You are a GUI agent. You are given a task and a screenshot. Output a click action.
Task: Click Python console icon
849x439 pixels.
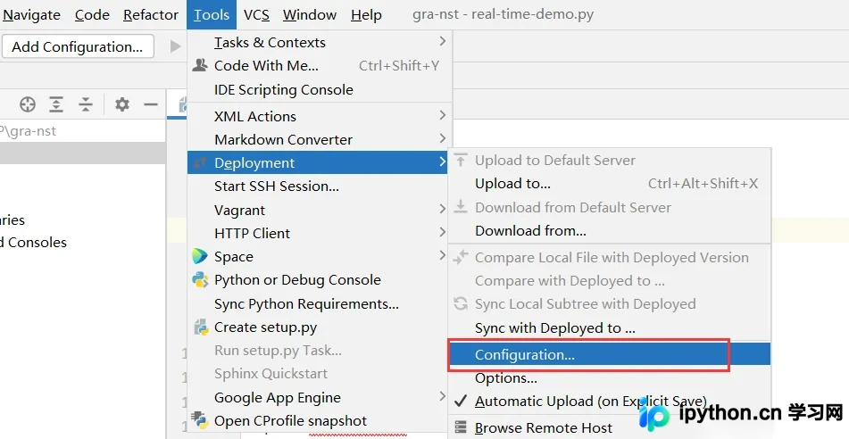200,279
